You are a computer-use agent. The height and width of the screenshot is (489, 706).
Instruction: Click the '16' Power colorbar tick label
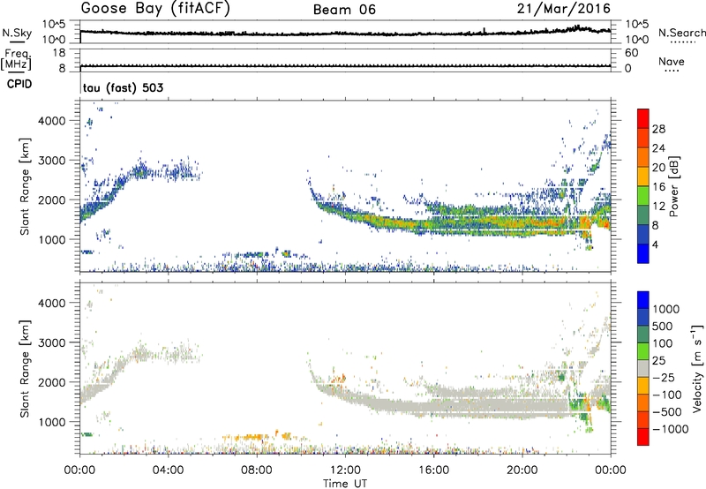[658, 187]
